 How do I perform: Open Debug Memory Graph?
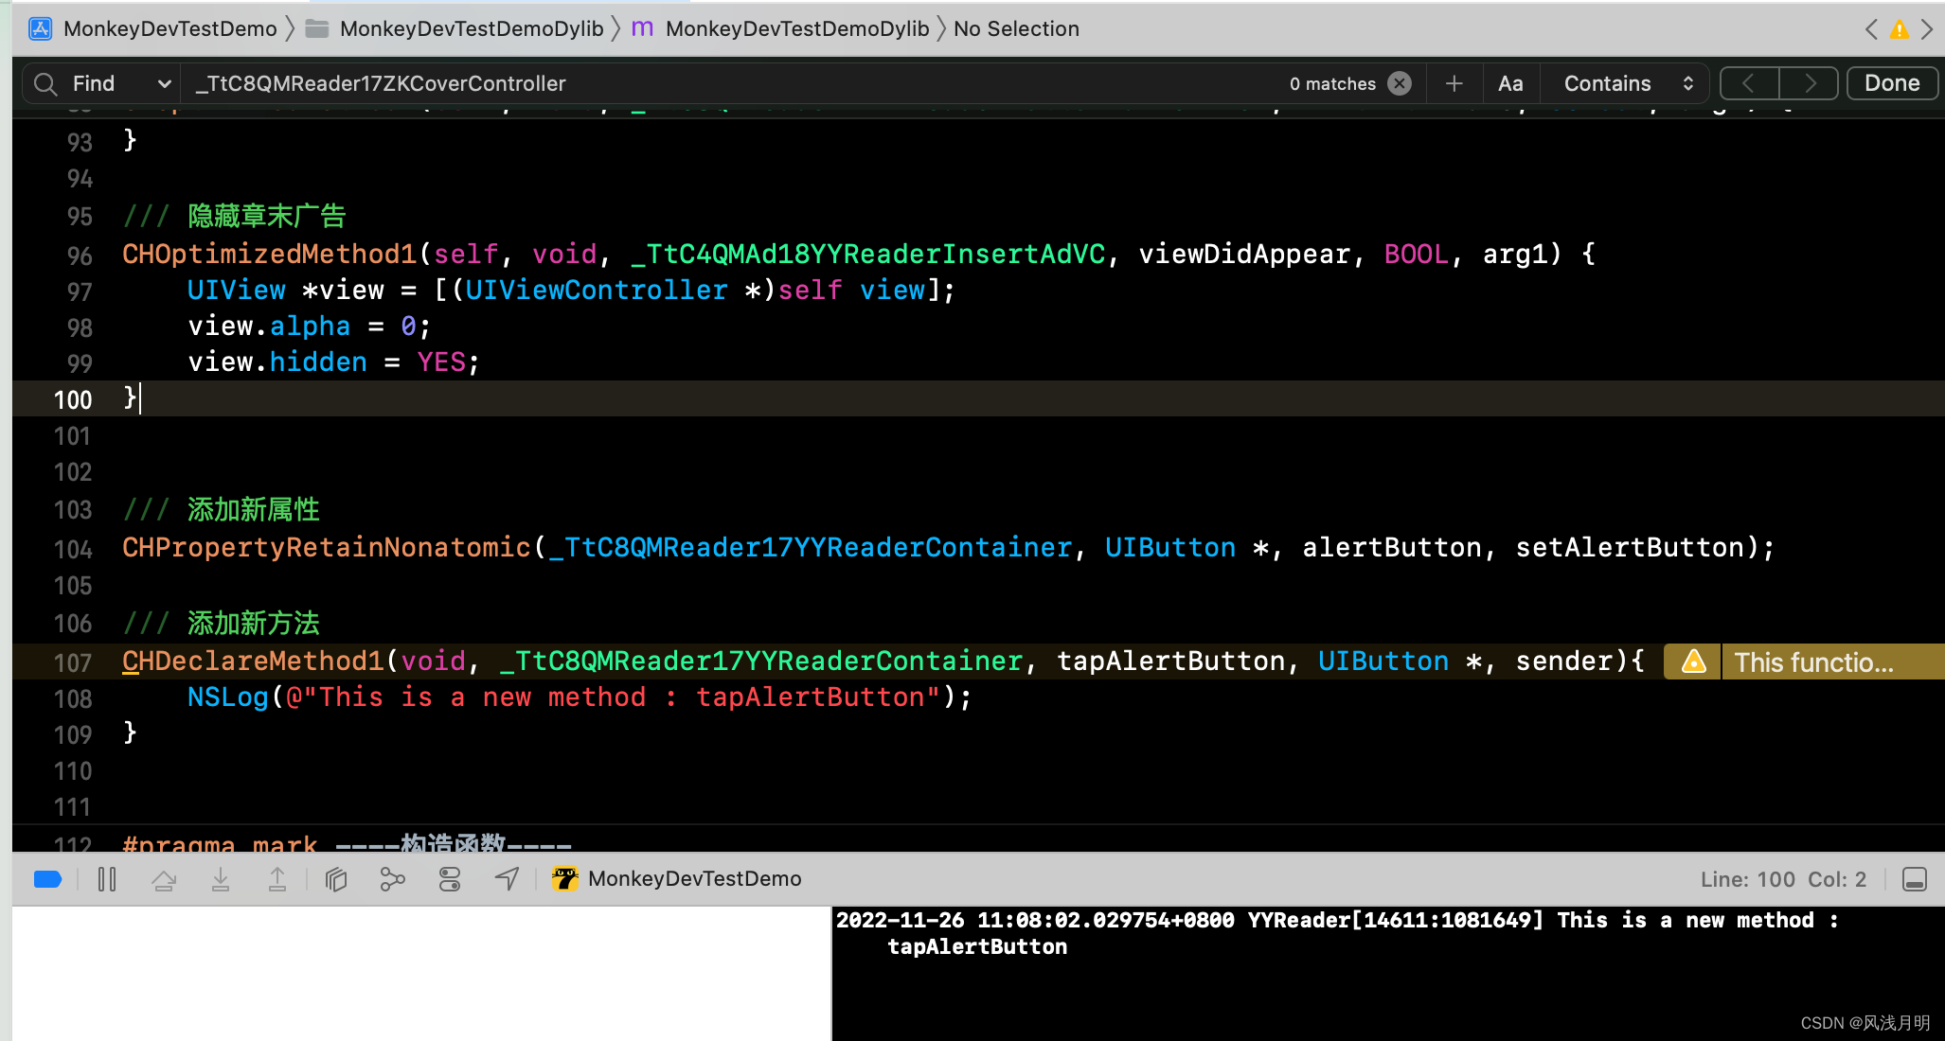(392, 879)
